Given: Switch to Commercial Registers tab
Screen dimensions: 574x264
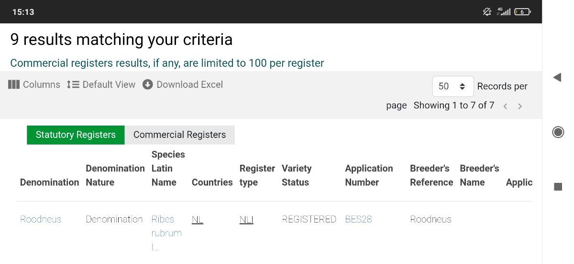Looking at the screenshot, I should tap(179, 135).
